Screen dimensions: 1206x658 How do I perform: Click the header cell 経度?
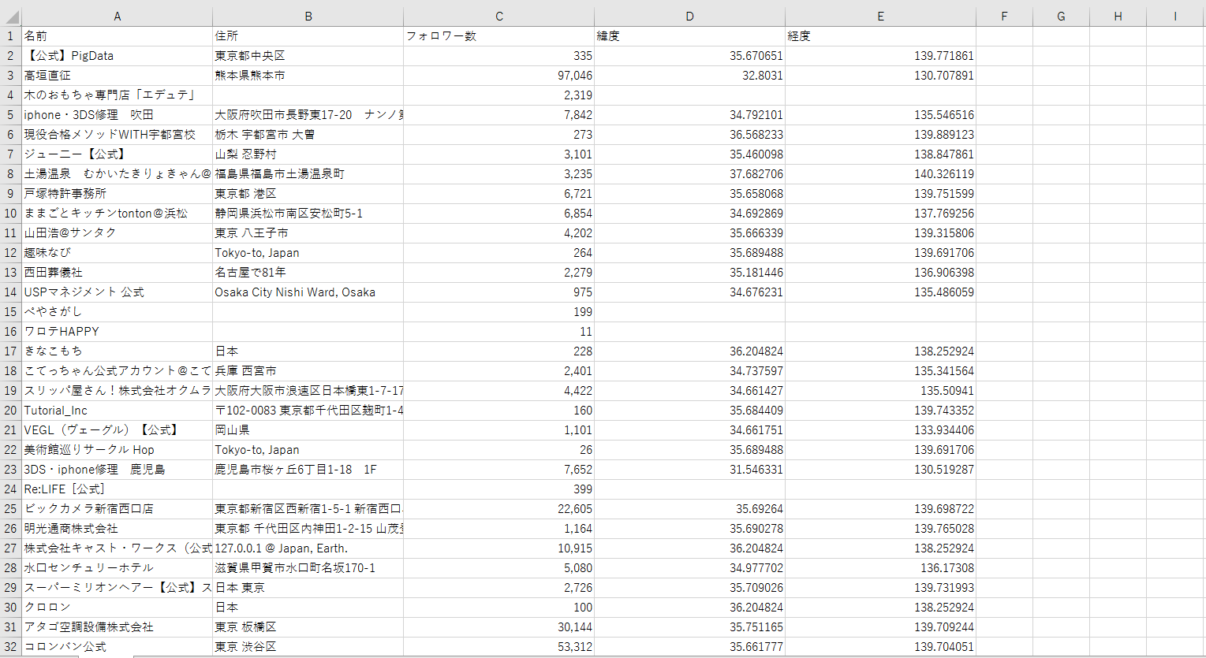pos(881,36)
